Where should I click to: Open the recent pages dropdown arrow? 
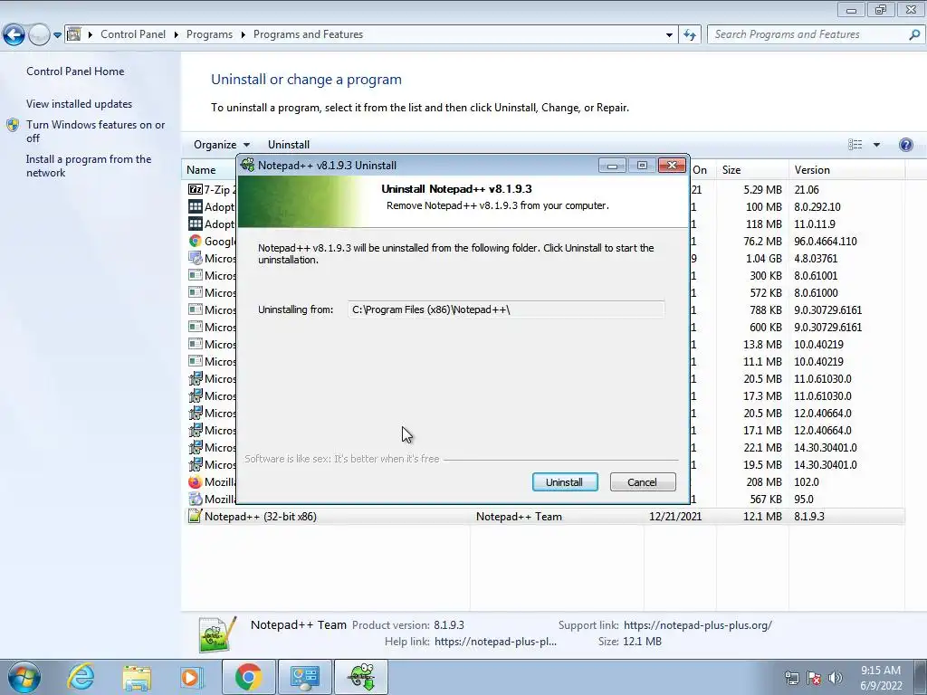click(x=57, y=35)
